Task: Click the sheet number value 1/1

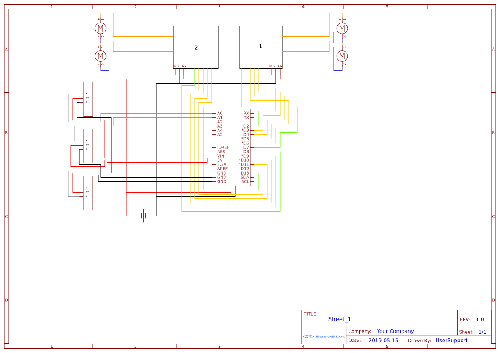Action: coord(482,332)
